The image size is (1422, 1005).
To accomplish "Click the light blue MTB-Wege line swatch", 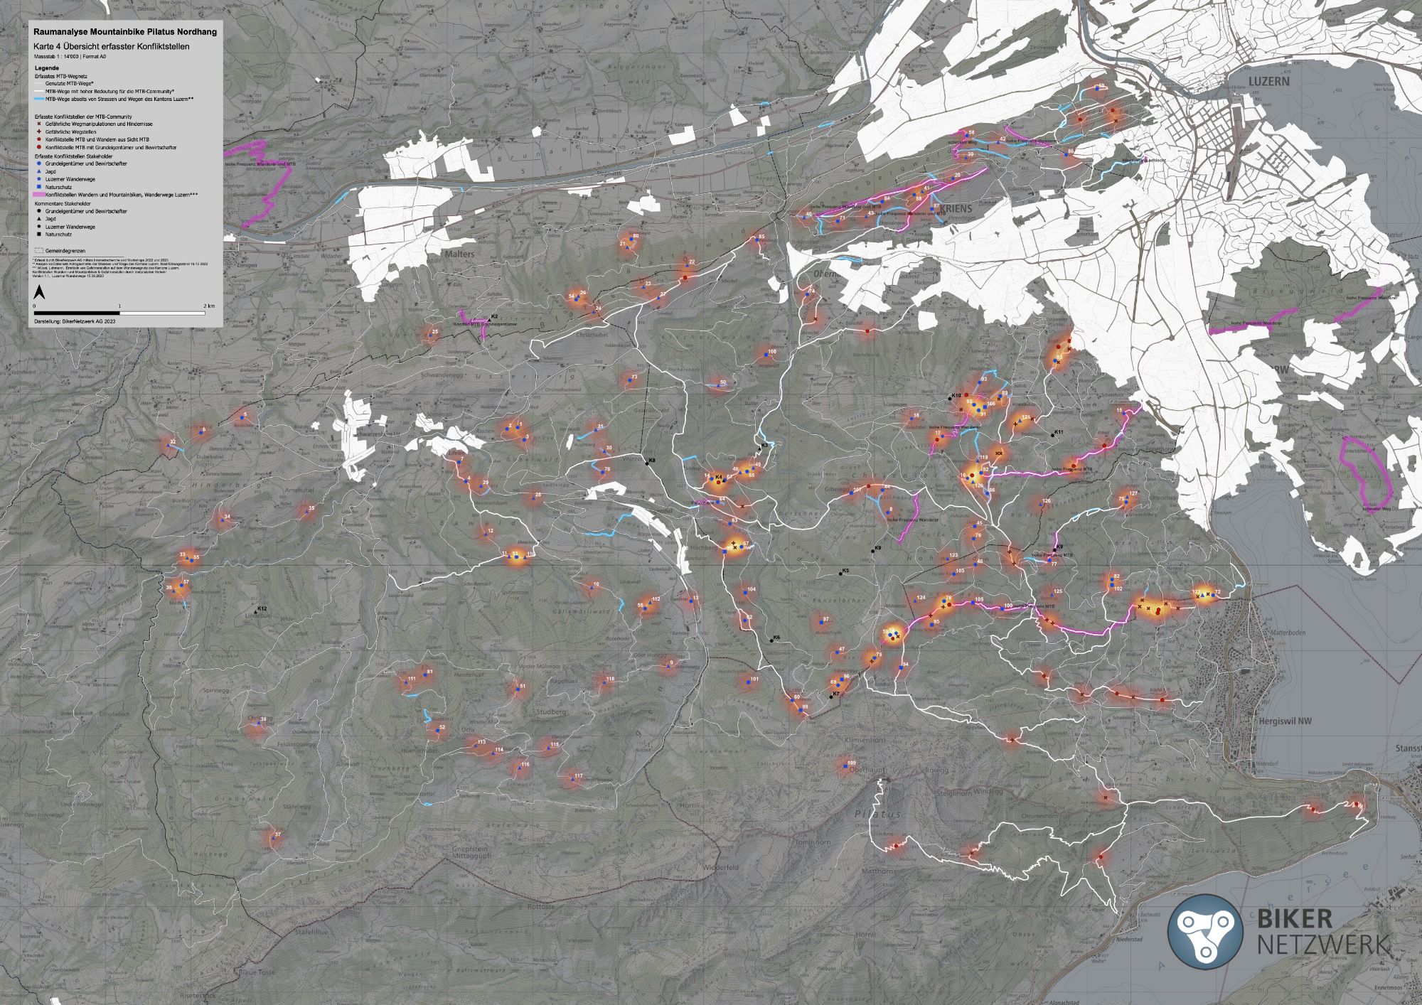I will tap(39, 99).
